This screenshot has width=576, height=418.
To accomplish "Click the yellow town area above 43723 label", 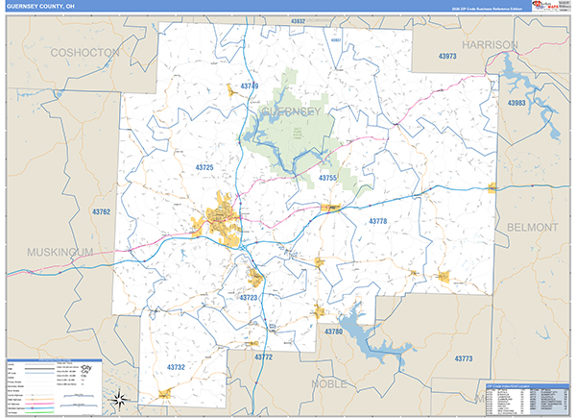I will click(x=255, y=277).
